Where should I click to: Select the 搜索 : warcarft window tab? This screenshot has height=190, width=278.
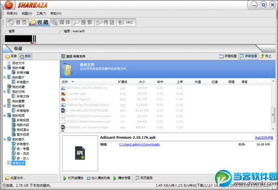pyautogui.click(x=72, y=31)
